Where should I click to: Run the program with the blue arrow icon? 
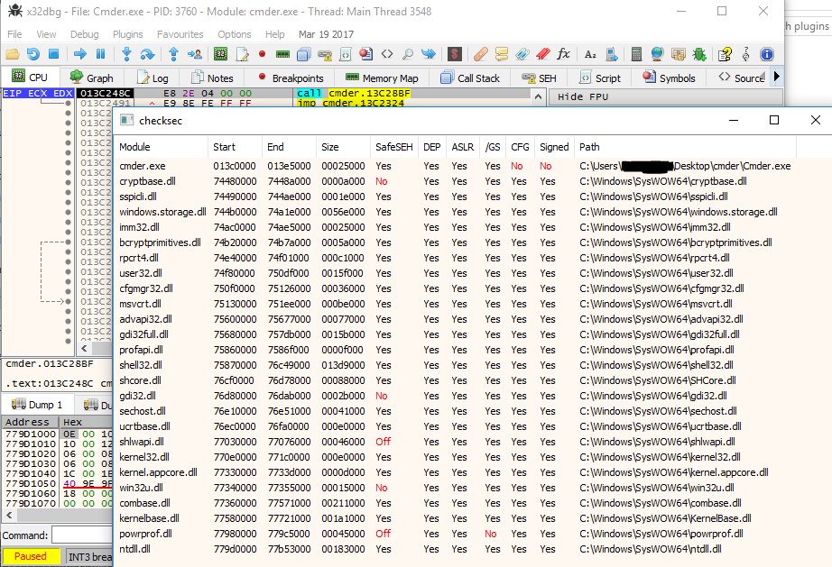79,54
